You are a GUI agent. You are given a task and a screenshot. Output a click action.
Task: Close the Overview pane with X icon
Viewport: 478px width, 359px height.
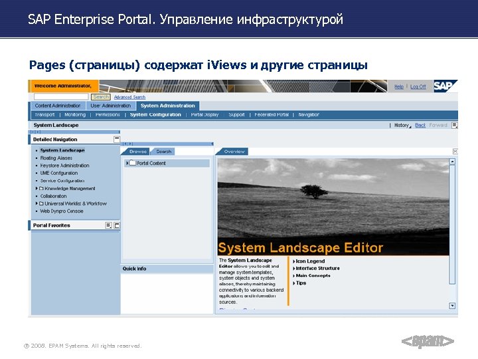455,152
